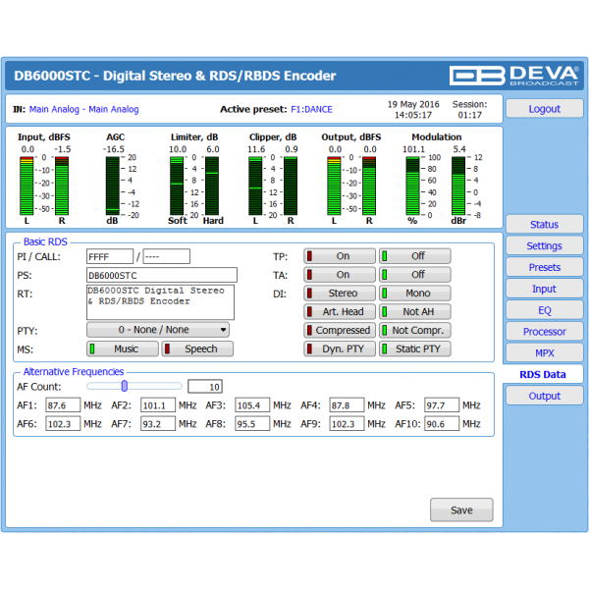The width and height of the screenshot is (589, 589).
Task: Click the Main Analog input source text
Action: [83, 109]
